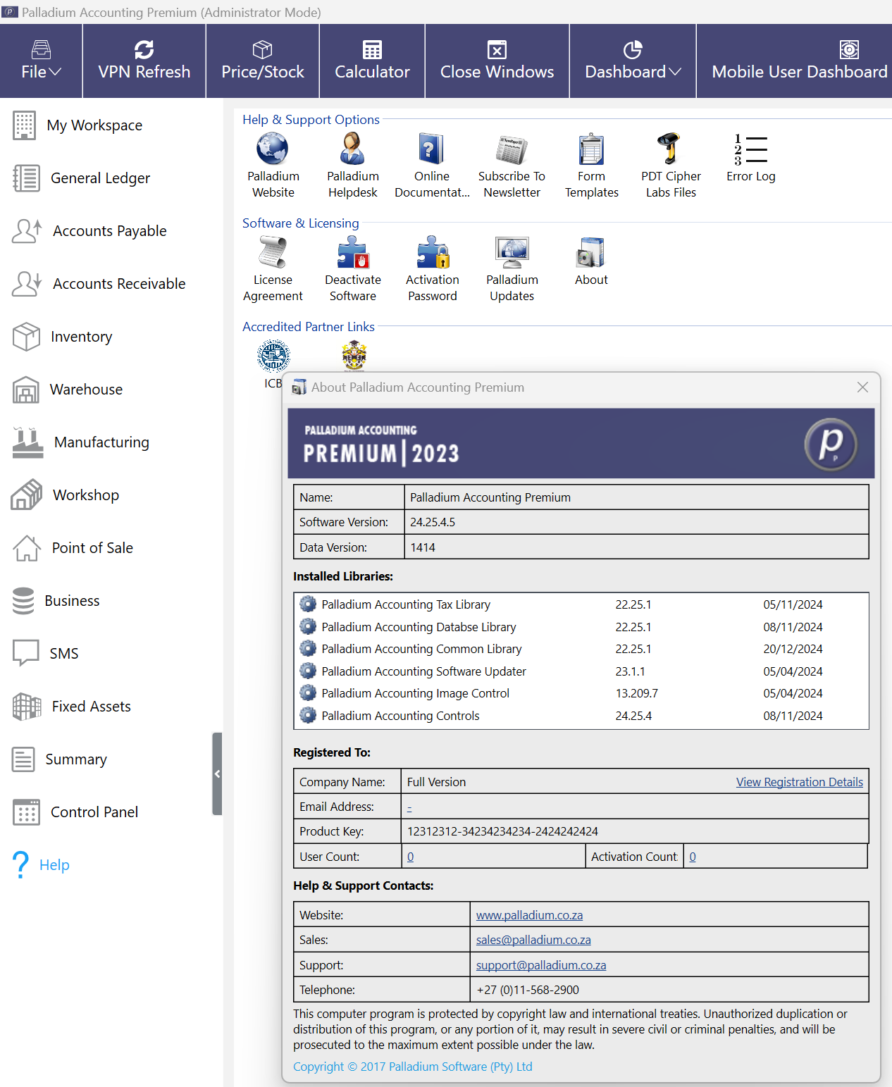Image resolution: width=892 pixels, height=1087 pixels.
Task: Click the telephone number +27 (0)11-568-2900
Action: coord(528,990)
